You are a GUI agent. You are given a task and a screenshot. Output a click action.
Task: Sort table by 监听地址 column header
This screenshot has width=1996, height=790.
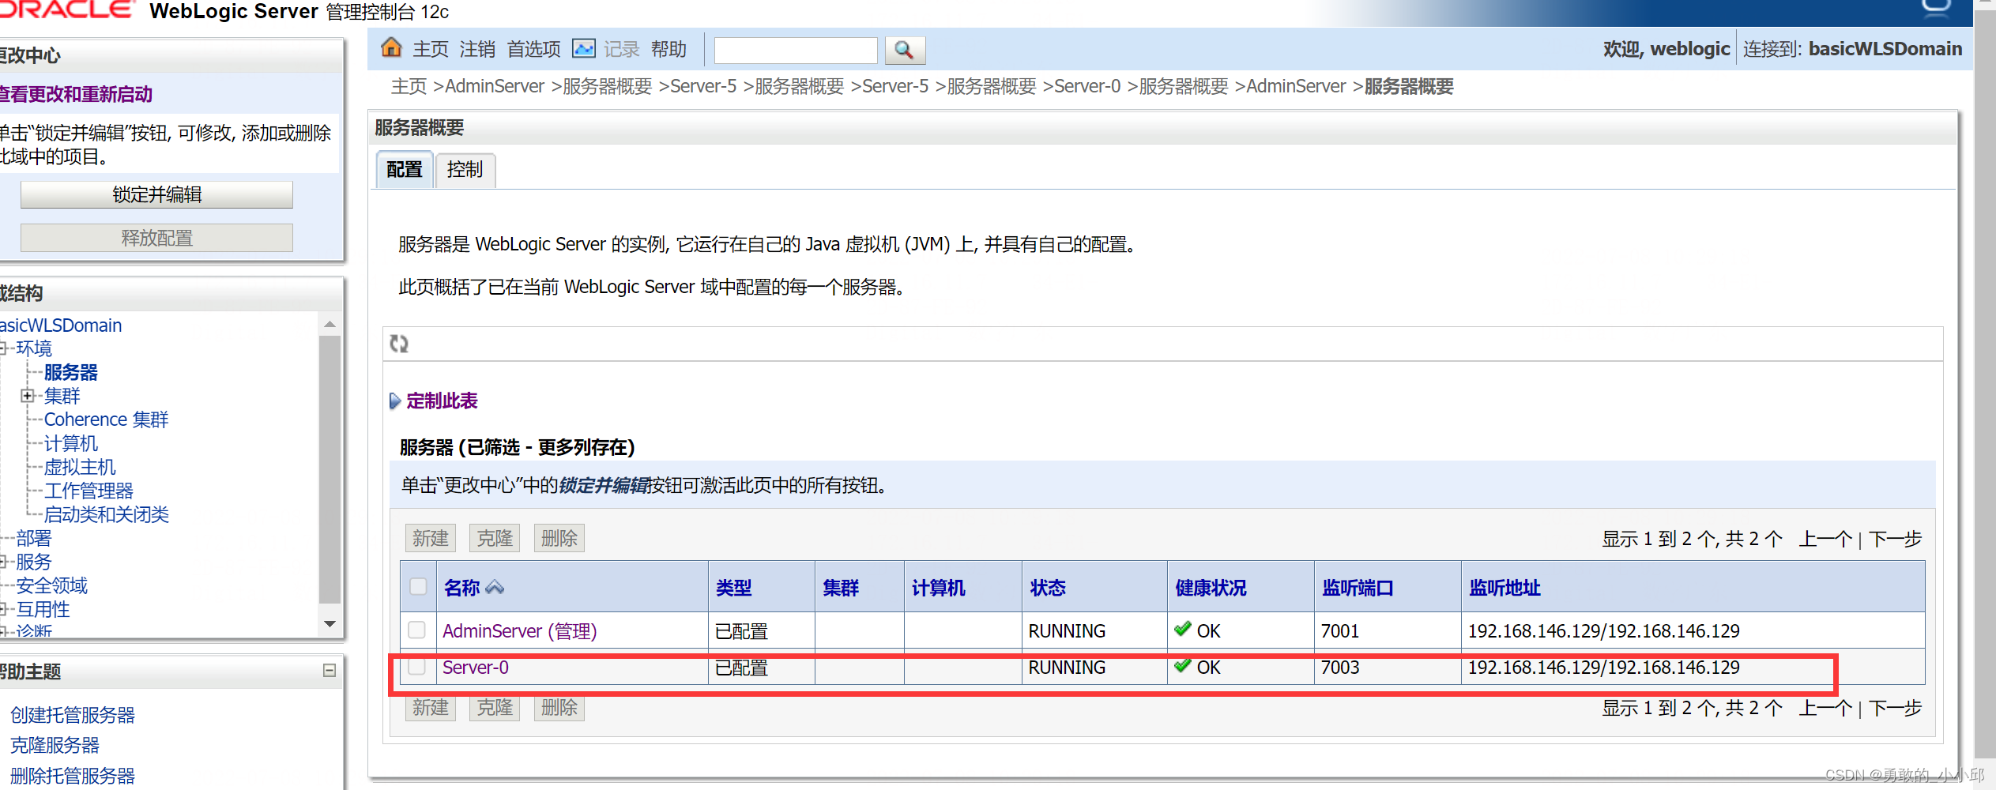(1505, 588)
